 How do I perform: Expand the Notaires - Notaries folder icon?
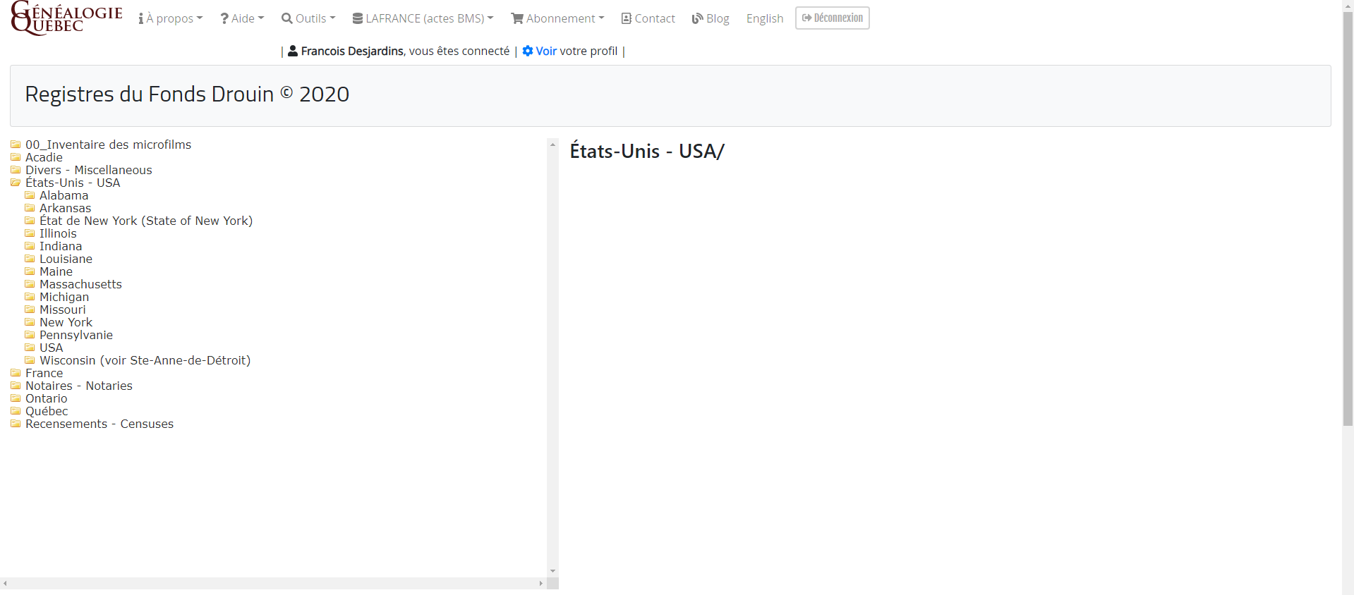click(x=16, y=386)
